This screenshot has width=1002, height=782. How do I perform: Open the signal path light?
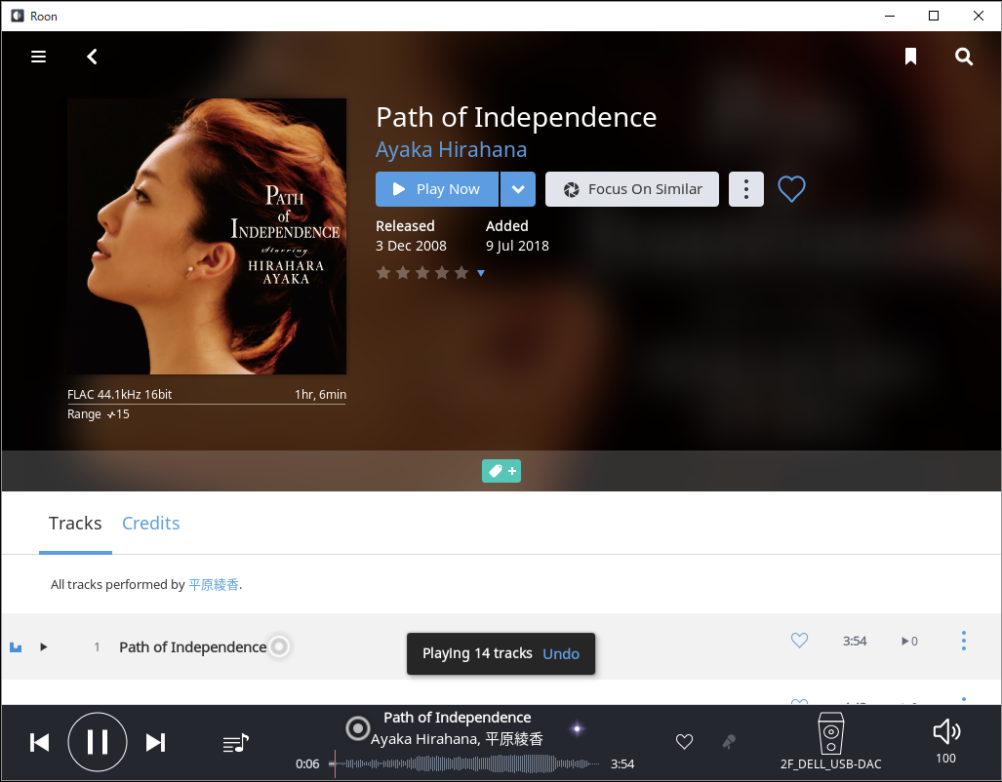coord(577,728)
